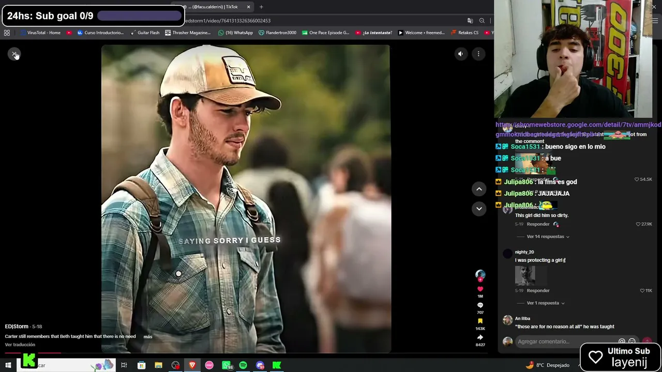Like the video with the heart icon
This screenshot has width=662, height=372.
[480, 289]
